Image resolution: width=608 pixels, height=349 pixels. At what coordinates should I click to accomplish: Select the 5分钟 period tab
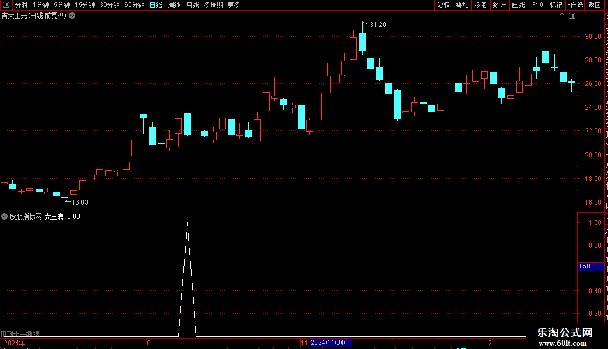(62, 5)
